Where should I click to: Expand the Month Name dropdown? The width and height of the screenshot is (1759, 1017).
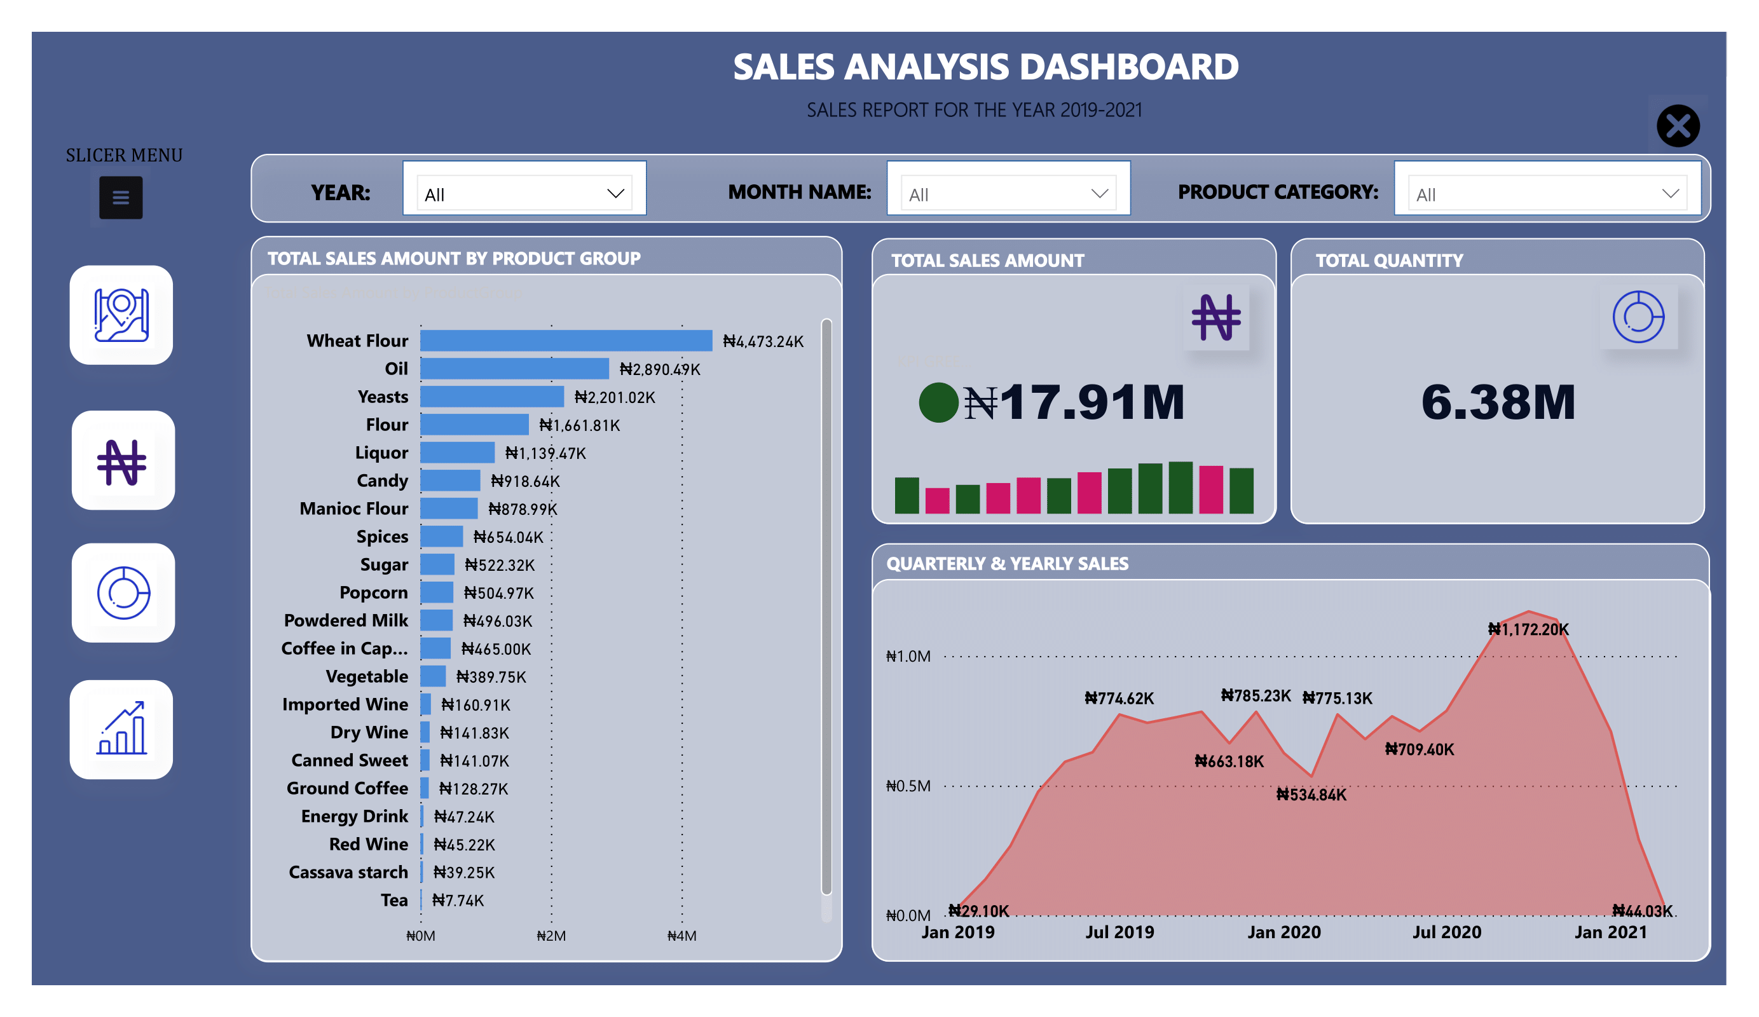pyautogui.click(x=1008, y=194)
